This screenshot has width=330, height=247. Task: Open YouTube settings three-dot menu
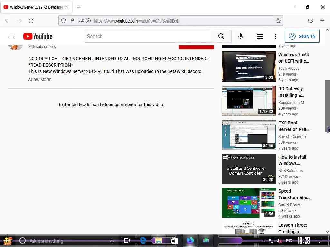(x=275, y=36)
